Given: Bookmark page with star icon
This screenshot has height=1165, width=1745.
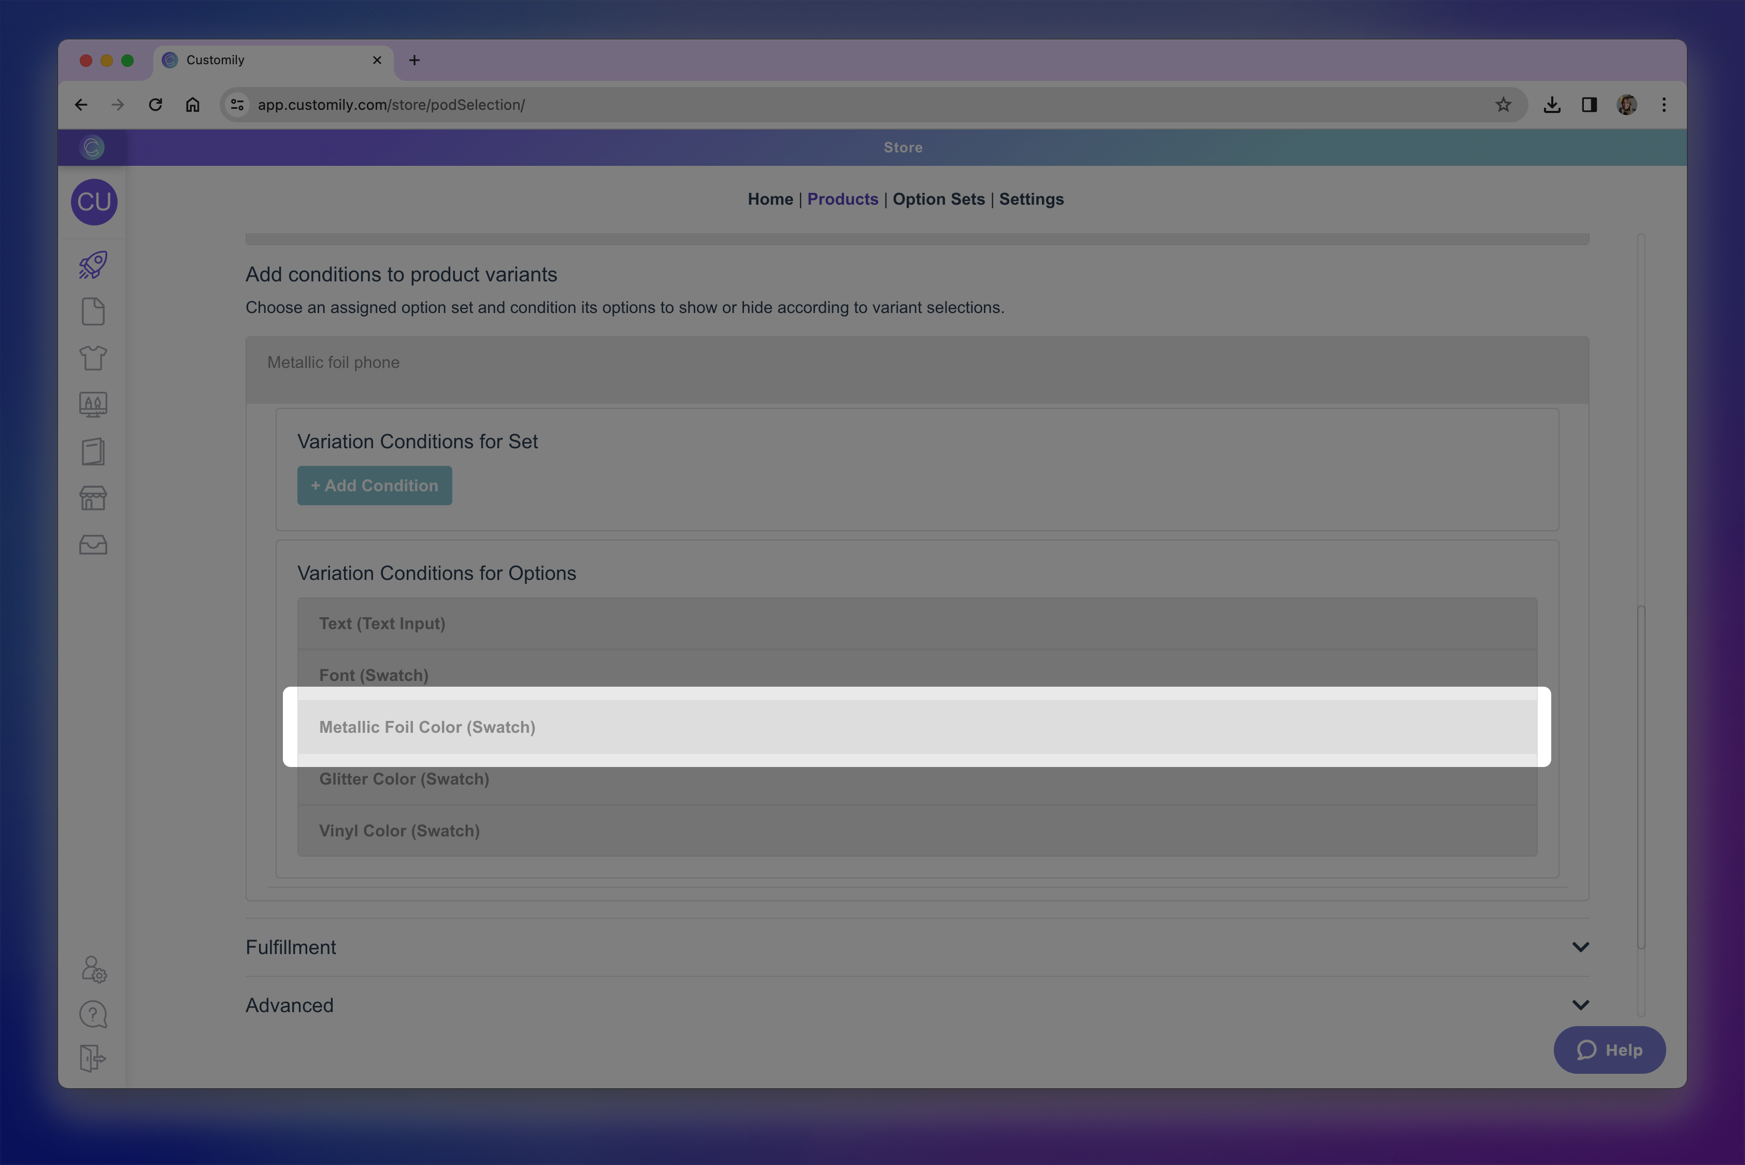Looking at the screenshot, I should 1503,105.
